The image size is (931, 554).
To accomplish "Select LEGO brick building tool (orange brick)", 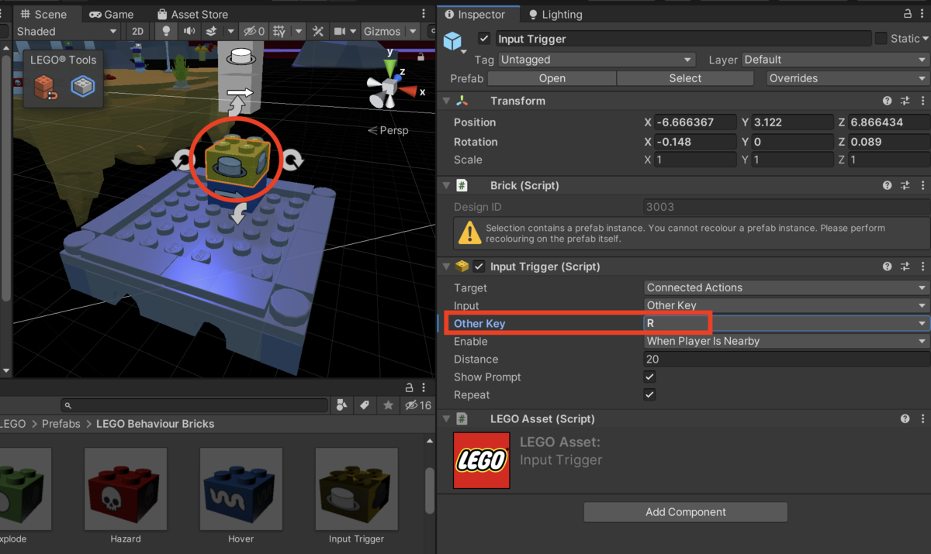I will 46,88.
